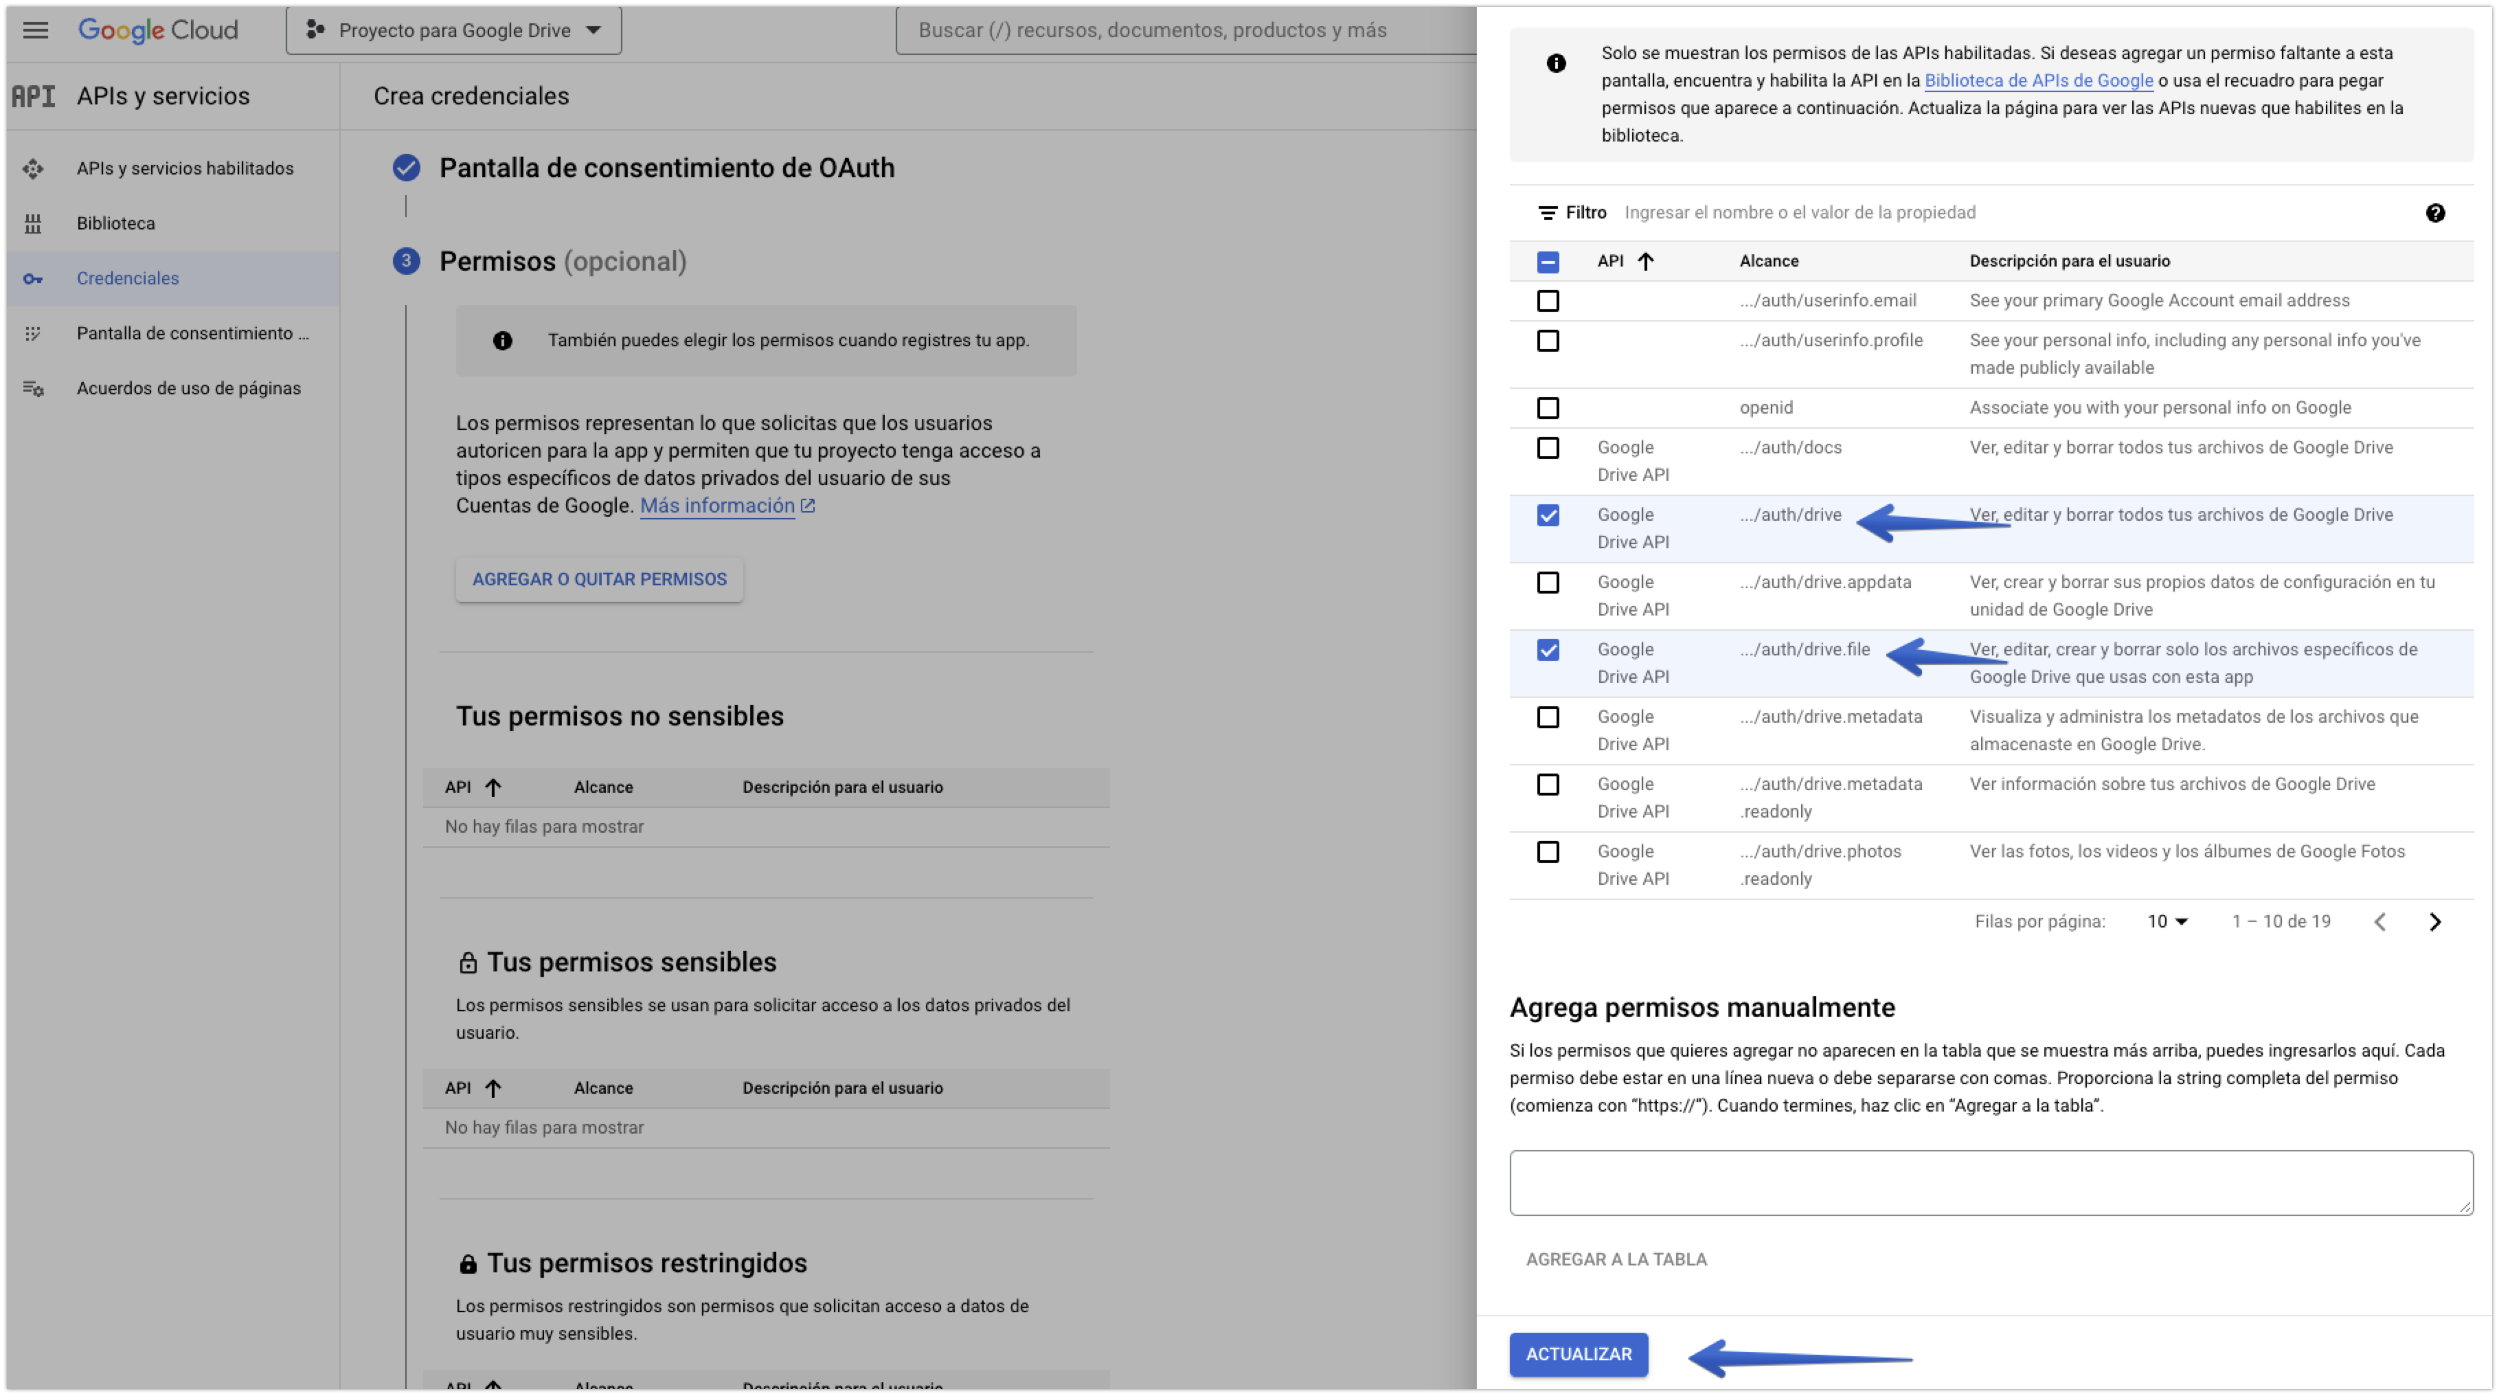Open Pantalla de consentimiento sidebar item
2499x1396 pixels.
click(x=193, y=333)
